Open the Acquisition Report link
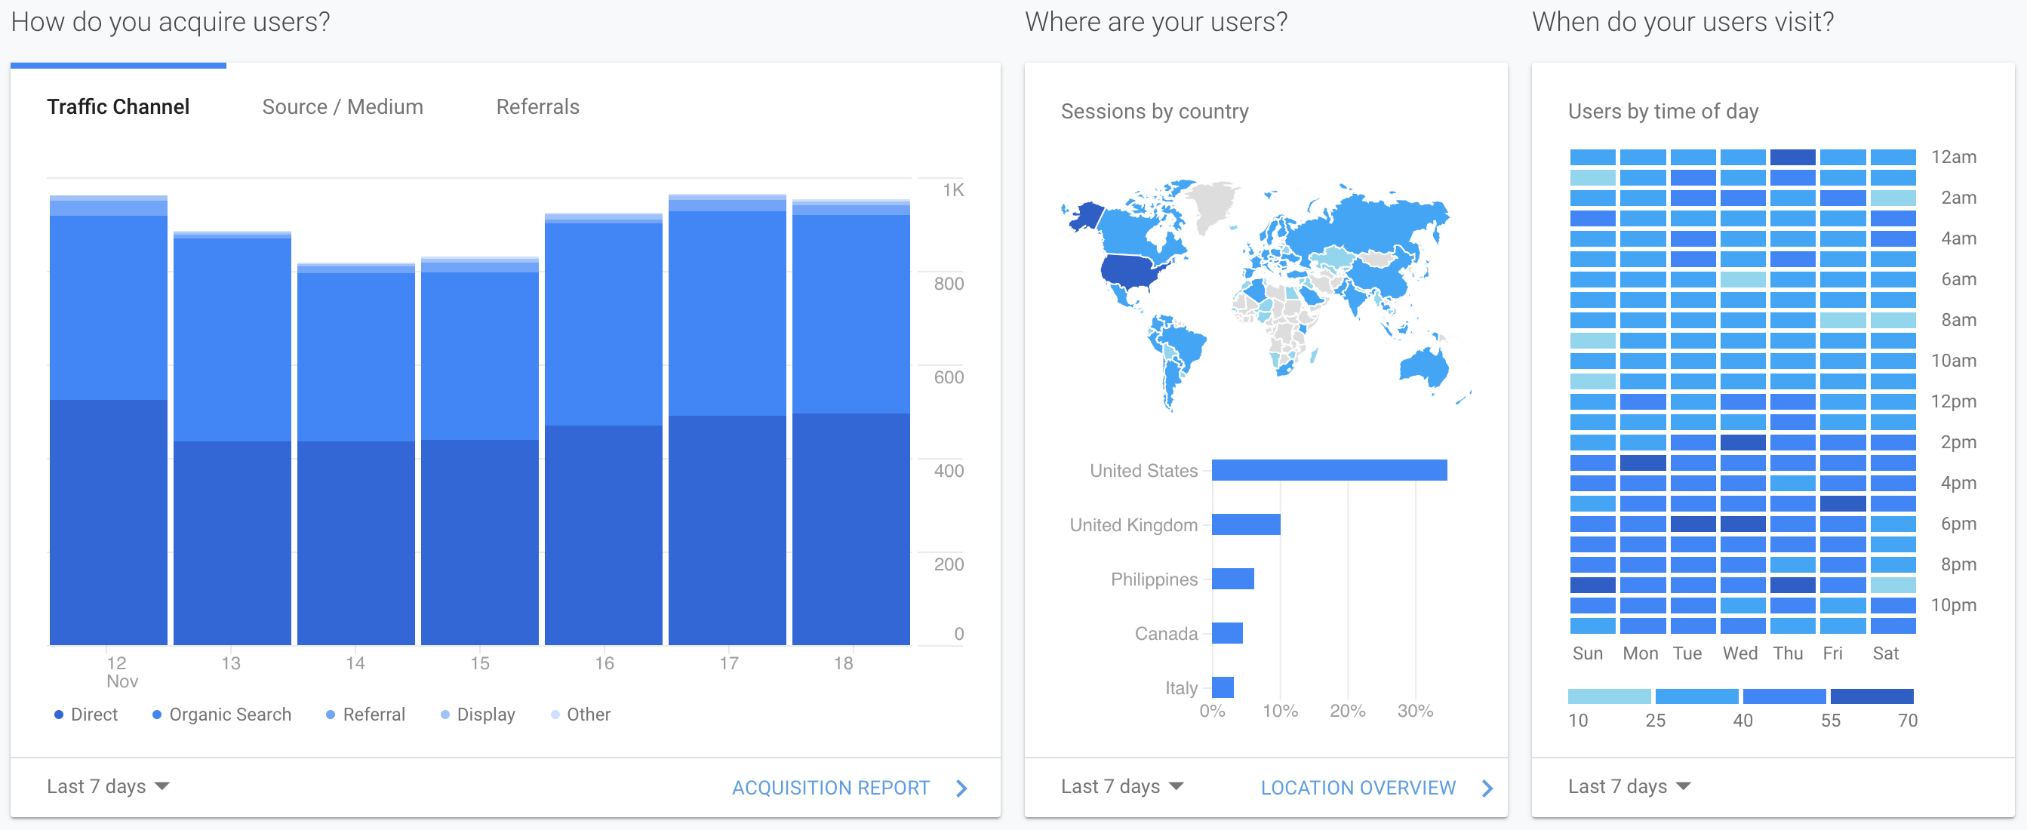Viewport: 2027px width, 830px height. tap(831, 788)
